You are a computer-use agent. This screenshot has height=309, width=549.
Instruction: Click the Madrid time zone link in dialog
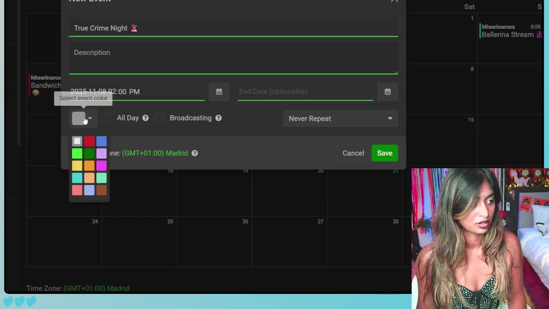point(155,153)
